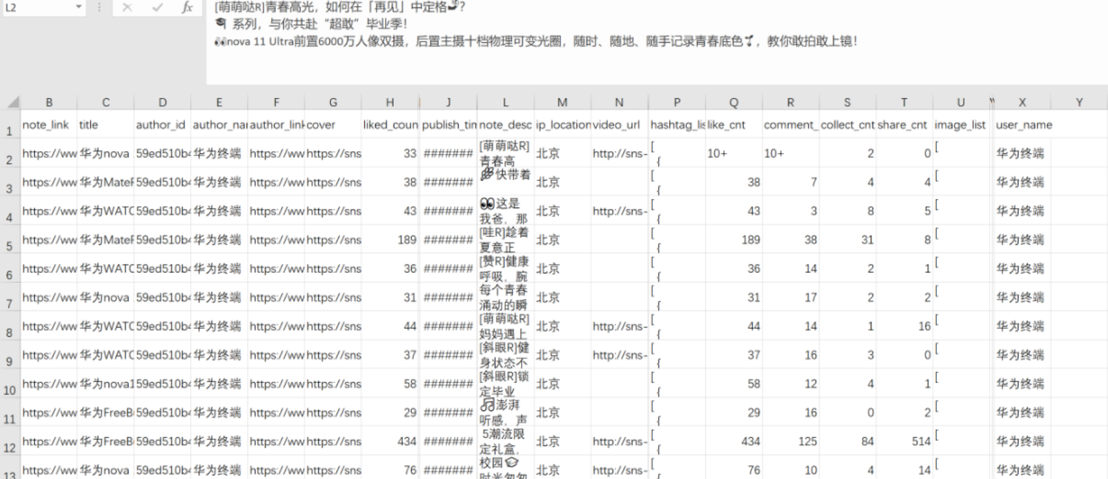Select column L header
The image size is (1108, 479).
tap(505, 102)
